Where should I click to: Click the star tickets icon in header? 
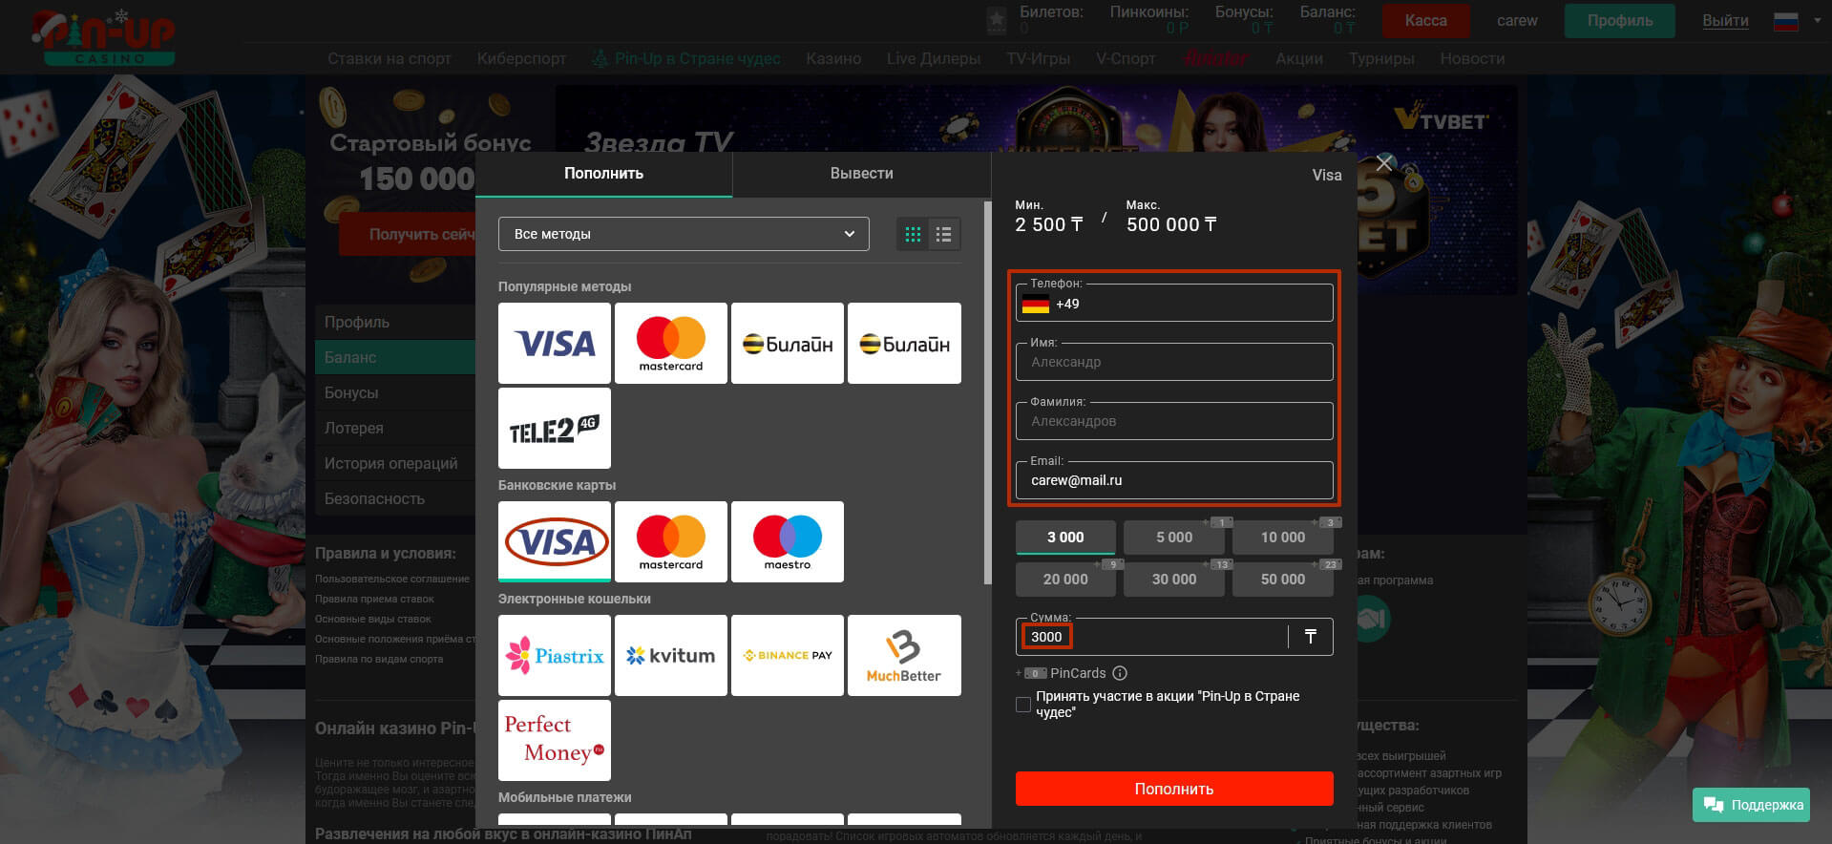point(996,20)
